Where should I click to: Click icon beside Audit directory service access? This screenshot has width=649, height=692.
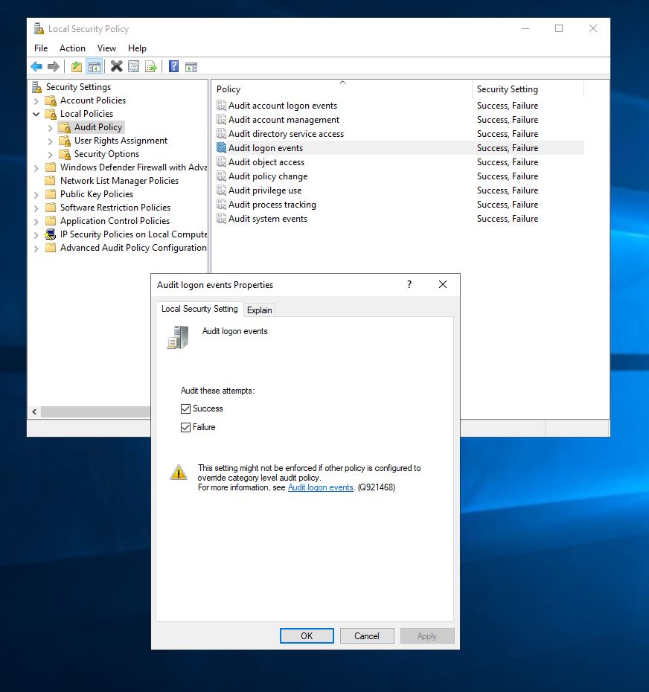[221, 134]
